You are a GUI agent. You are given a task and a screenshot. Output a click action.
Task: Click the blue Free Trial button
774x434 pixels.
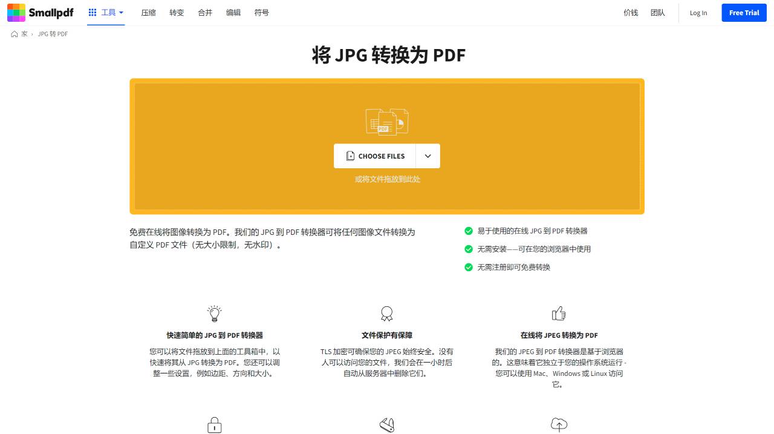pos(744,12)
